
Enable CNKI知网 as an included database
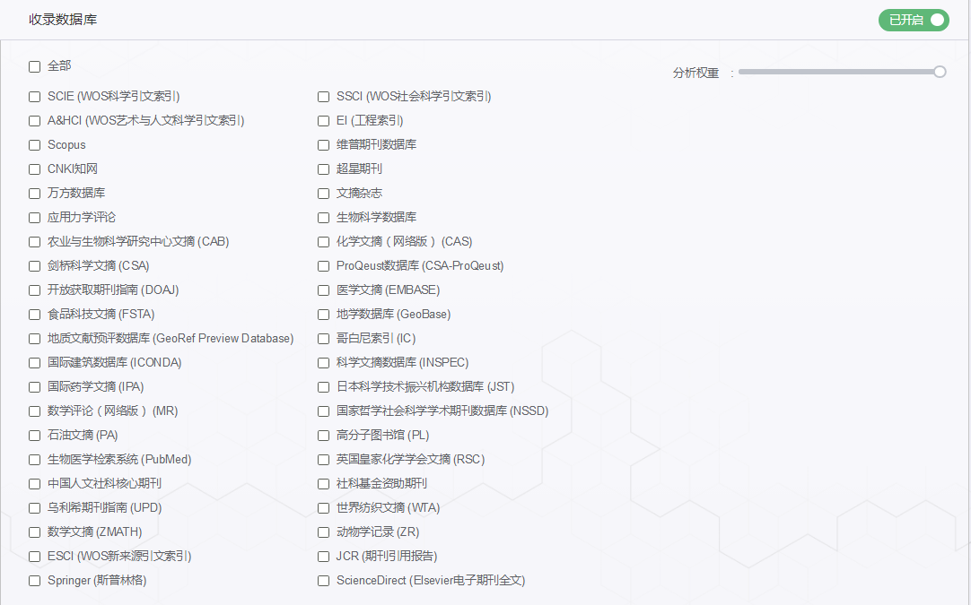pyautogui.click(x=34, y=169)
